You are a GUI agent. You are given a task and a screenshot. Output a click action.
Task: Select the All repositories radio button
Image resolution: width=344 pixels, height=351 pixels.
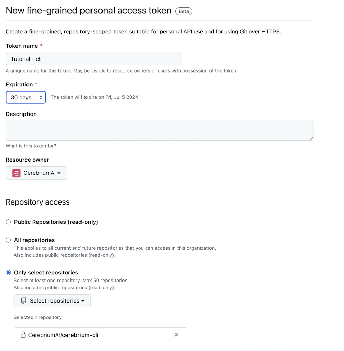[x=8, y=240]
